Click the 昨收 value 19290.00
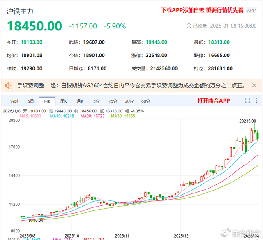Image resolution: width=263 pixels, height=240 pixels. (x=32, y=68)
